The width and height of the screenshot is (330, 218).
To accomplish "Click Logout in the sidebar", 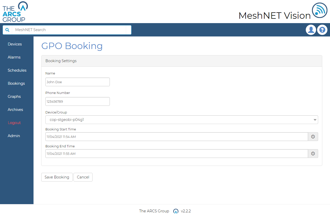I will click(x=14, y=122).
